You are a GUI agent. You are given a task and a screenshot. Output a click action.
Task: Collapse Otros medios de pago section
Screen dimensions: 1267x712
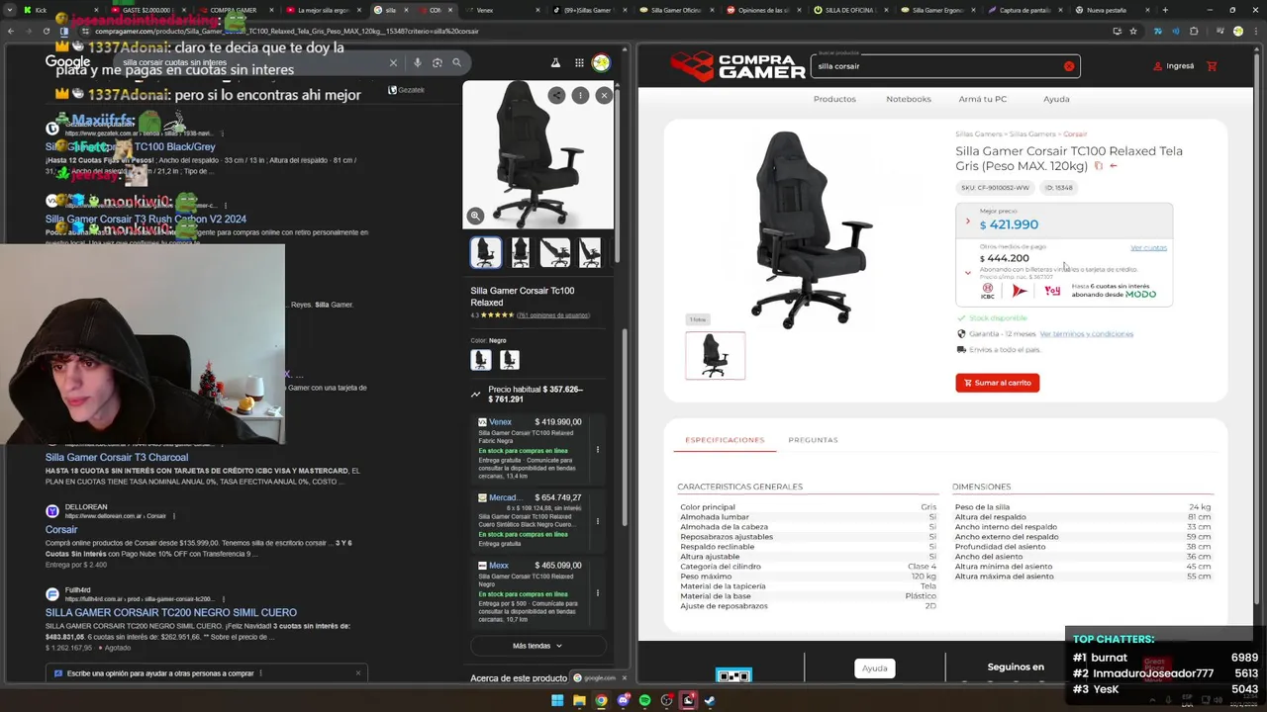pos(968,273)
